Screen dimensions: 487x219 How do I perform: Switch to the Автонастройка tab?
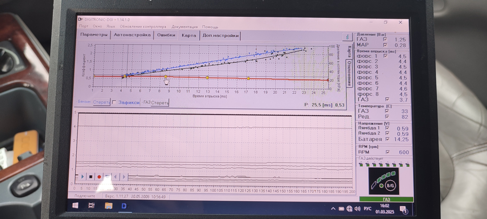pyautogui.click(x=132, y=35)
